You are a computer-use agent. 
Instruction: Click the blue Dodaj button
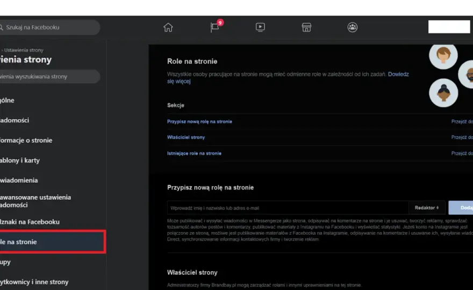point(461,208)
